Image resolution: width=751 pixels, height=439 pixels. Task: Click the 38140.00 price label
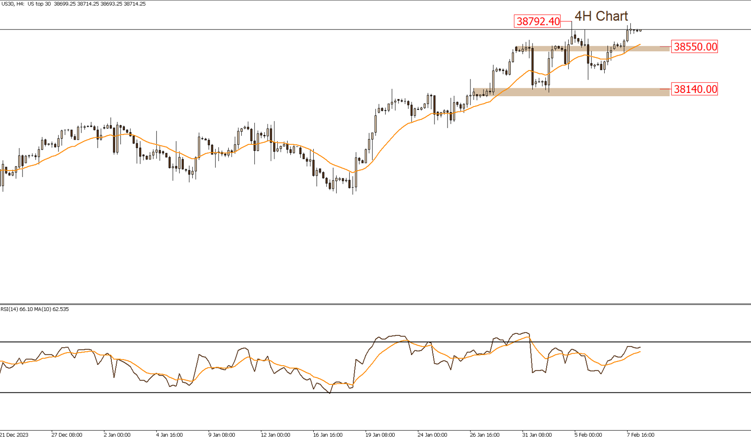[x=694, y=89]
